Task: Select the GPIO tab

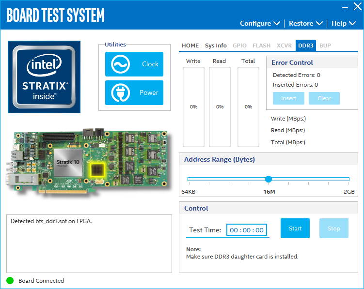Action: click(x=239, y=46)
